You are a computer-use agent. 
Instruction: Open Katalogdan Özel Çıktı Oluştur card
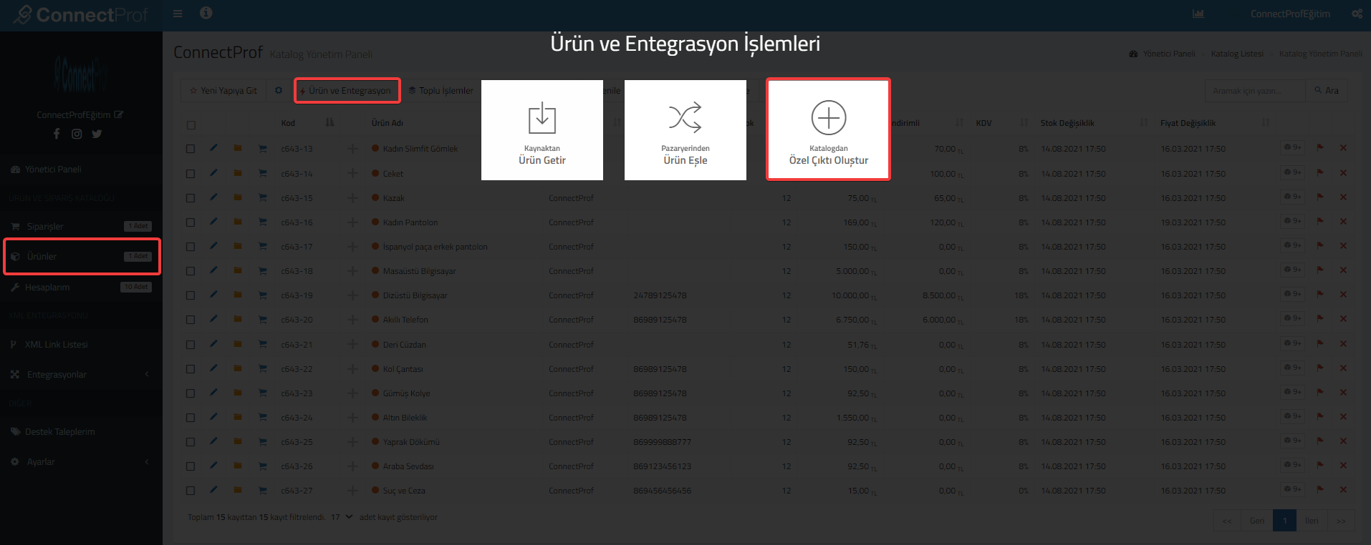pyautogui.click(x=829, y=129)
